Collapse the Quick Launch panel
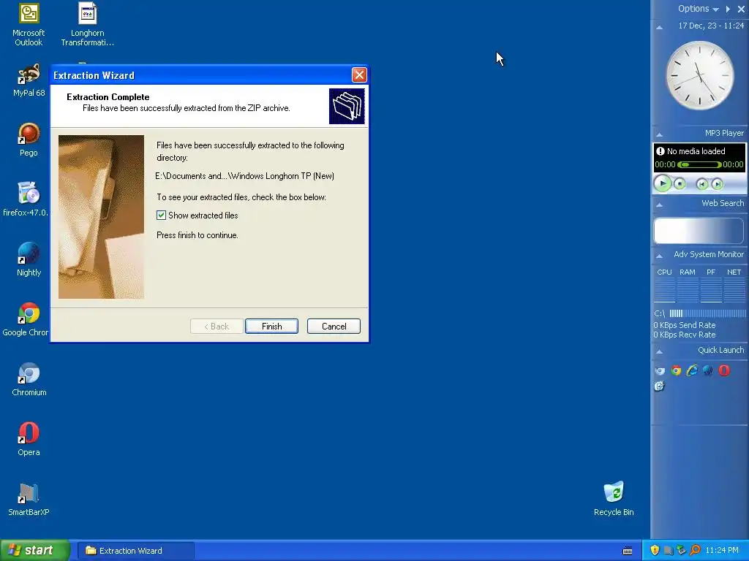 tap(659, 352)
